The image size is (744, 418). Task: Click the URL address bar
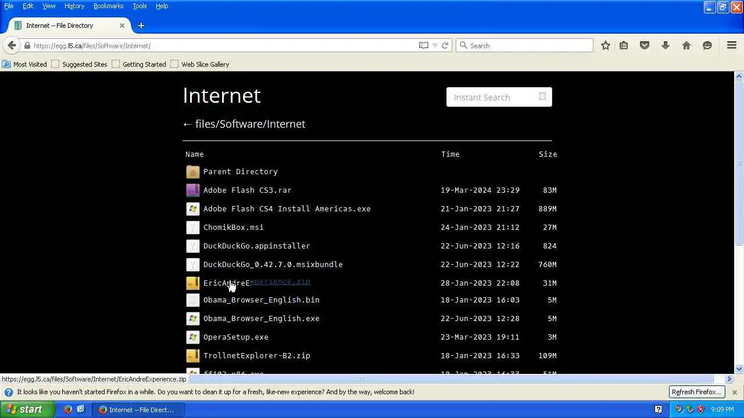click(x=224, y=45)
